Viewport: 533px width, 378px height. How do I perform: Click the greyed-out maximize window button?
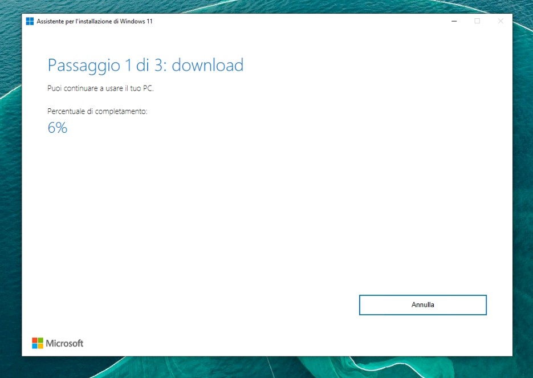coord(477,21)
